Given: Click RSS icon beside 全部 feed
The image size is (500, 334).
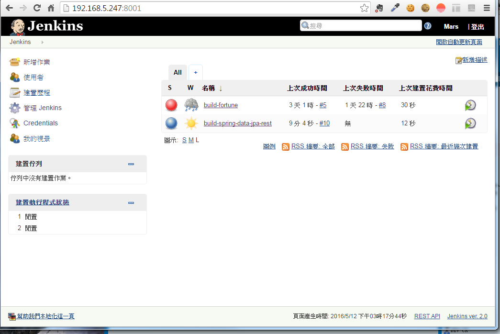Looking at the screenshot, I should [285, 147].
